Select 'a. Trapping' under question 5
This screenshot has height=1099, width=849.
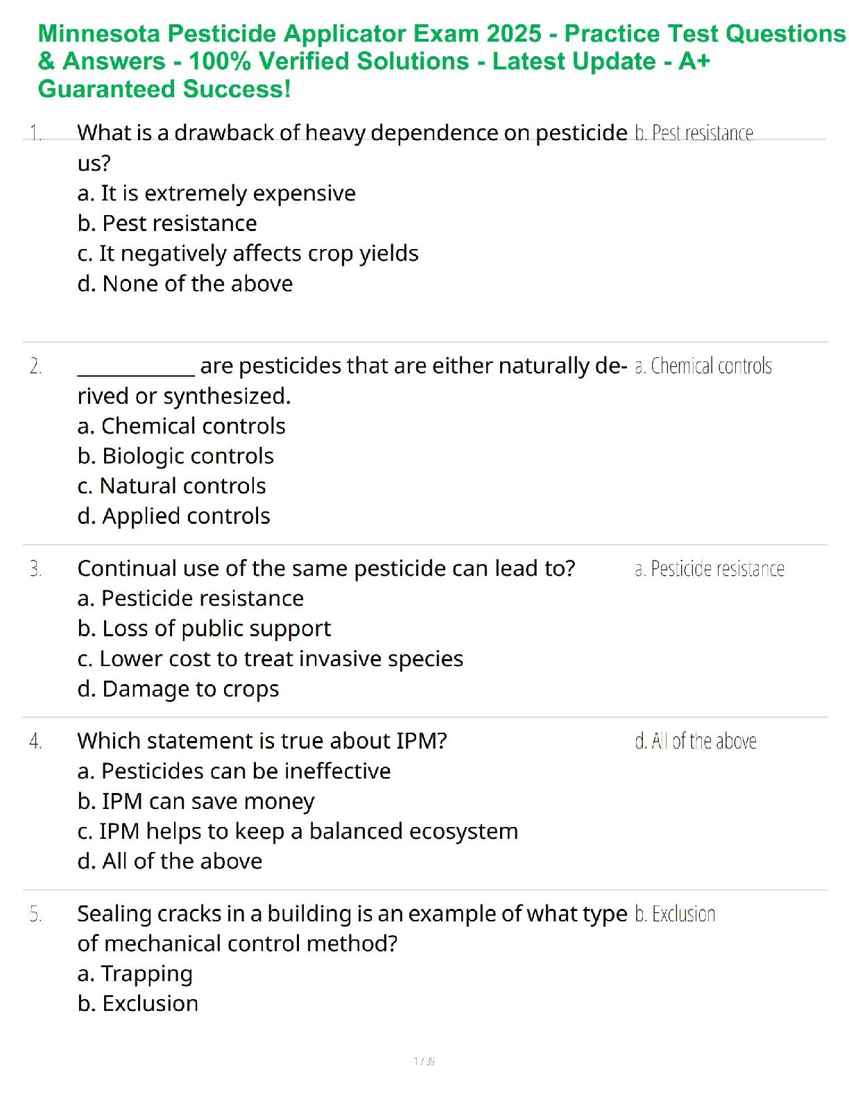coord(135,973)
